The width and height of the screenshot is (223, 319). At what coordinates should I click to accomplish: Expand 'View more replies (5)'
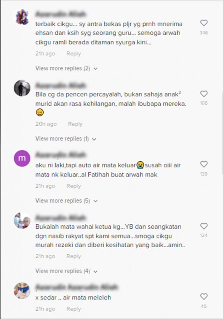[x=66, y=201]
